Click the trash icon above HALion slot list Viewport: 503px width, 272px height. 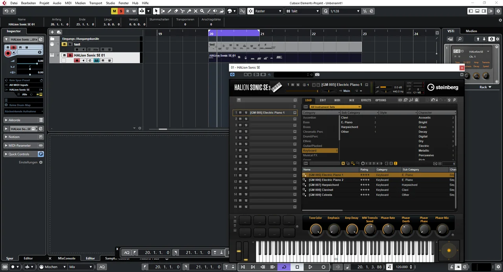295,106
